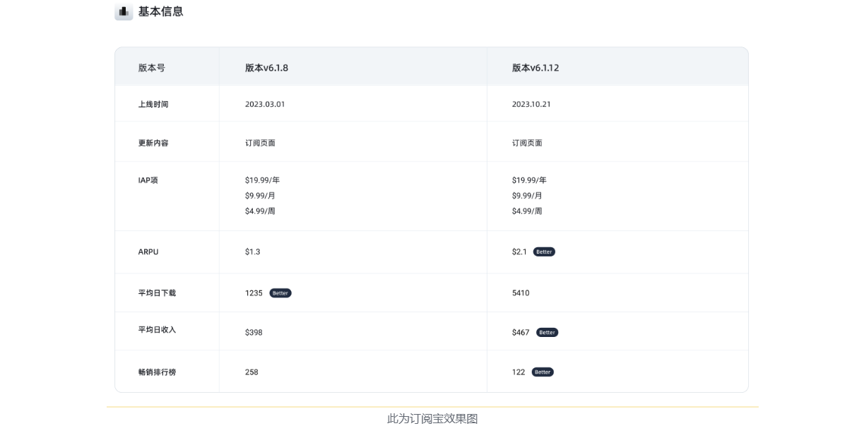Click the 上线时间 row label
Viewport: 859px width, 426px height.
(x=153, y=104)
